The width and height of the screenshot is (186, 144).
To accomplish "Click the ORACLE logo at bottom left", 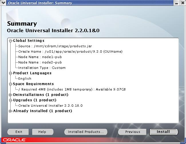I will tap(14, 140).
